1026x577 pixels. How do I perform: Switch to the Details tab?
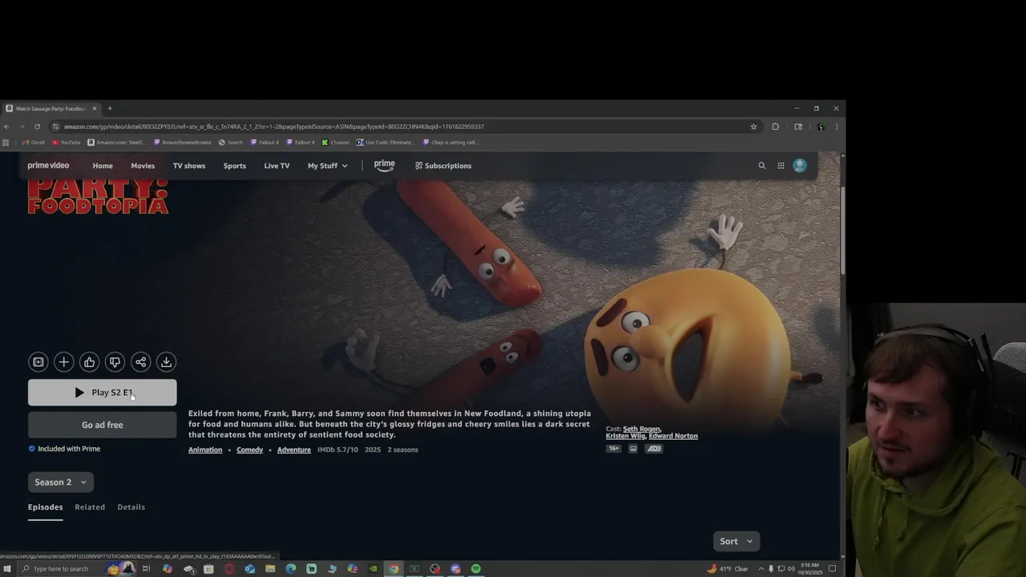tap(131, 507)
